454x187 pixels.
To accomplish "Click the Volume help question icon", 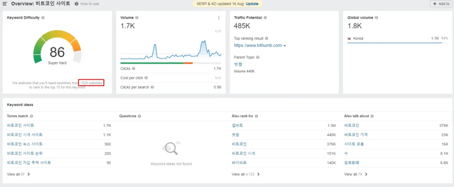I will (137, 18).
